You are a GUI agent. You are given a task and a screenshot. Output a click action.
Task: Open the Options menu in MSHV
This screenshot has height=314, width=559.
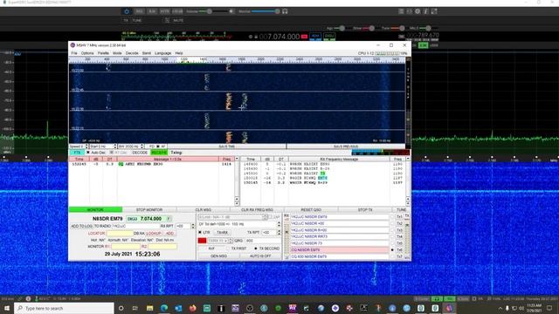coord(87,53)
